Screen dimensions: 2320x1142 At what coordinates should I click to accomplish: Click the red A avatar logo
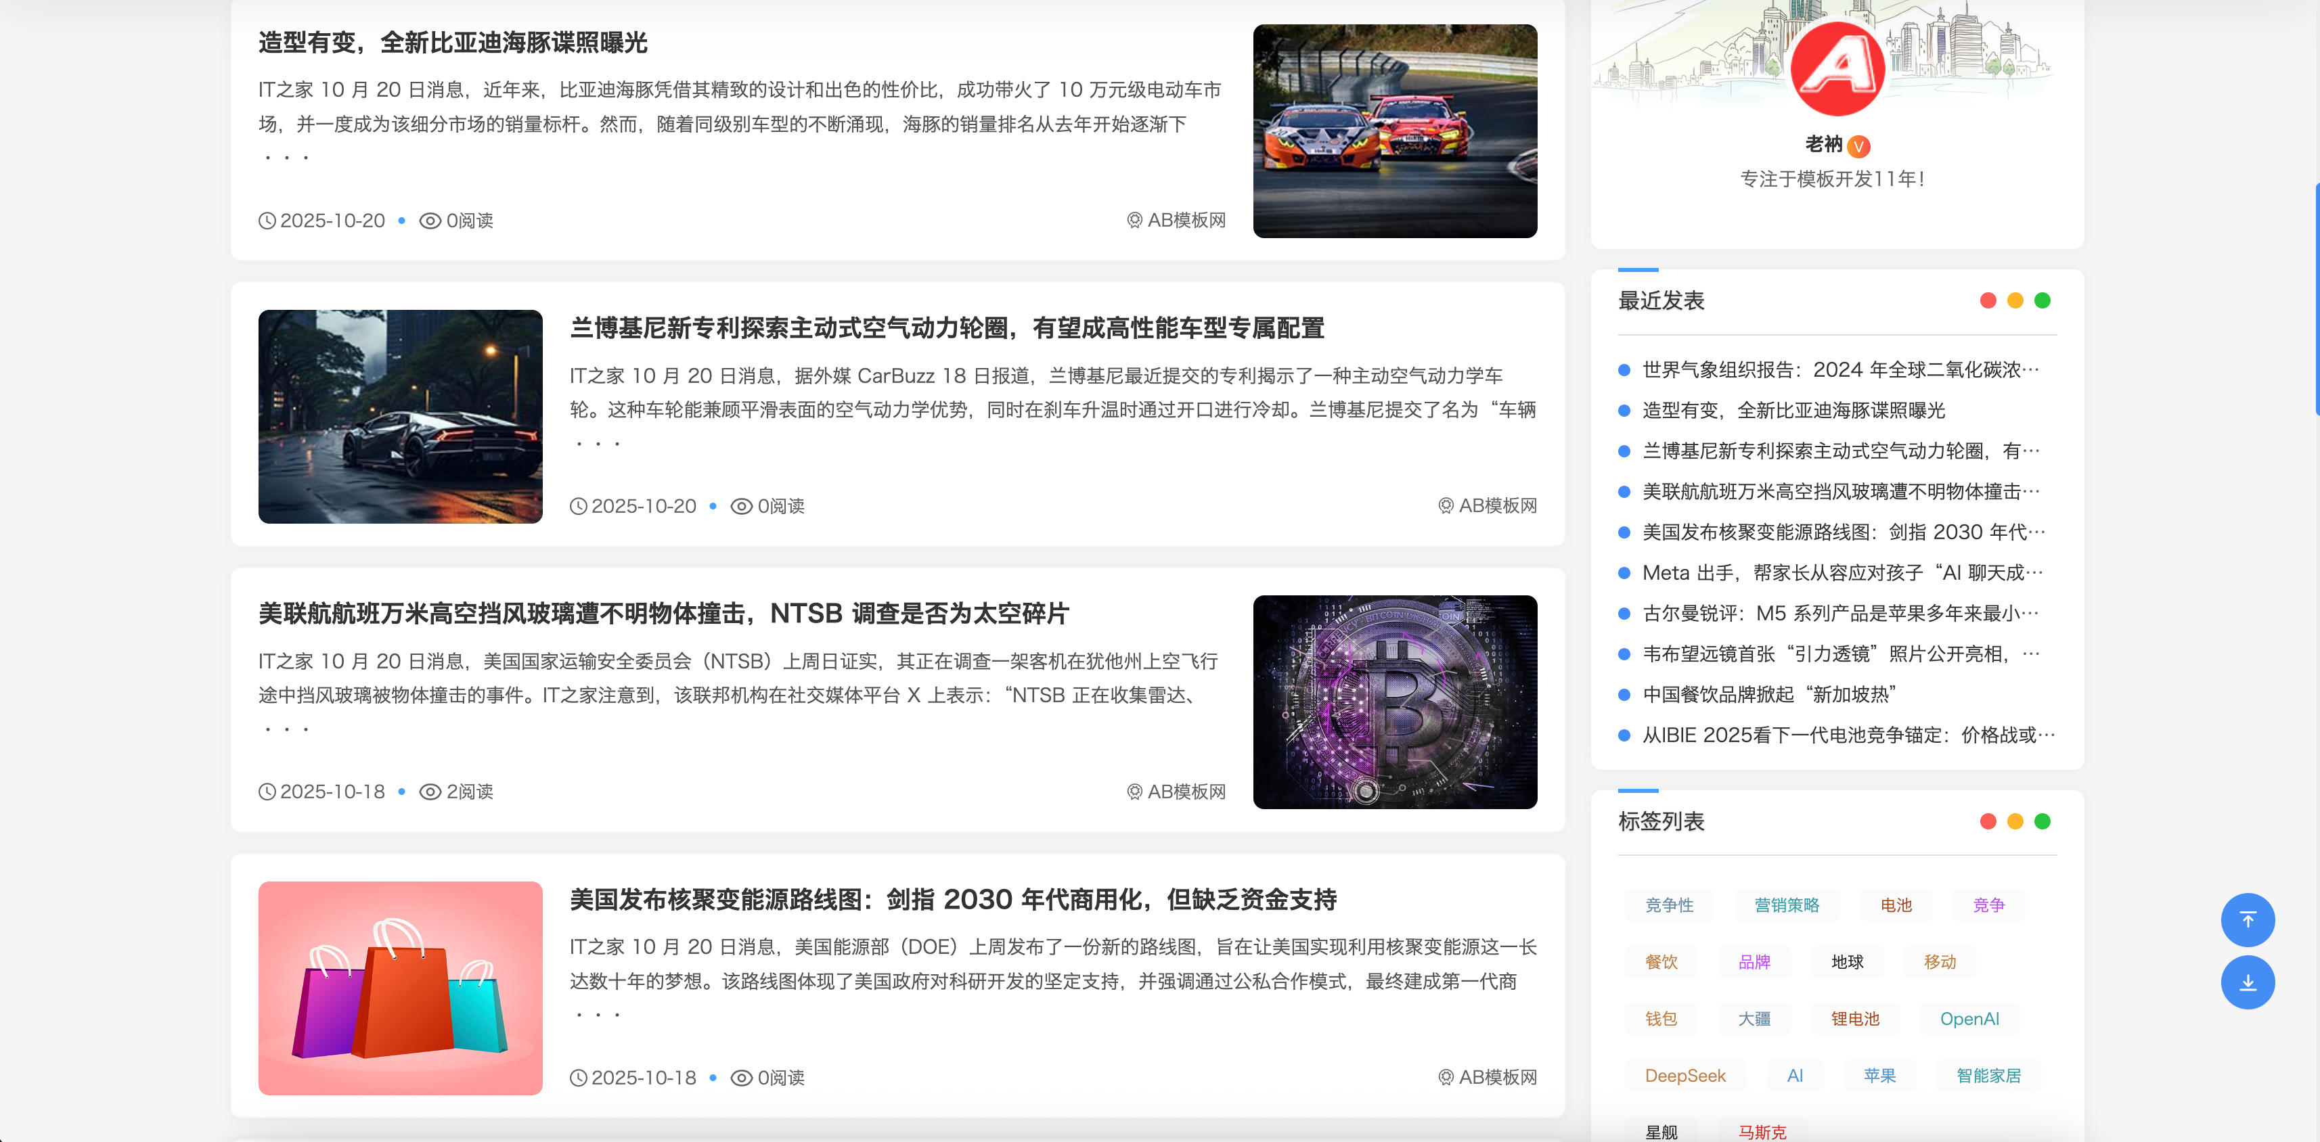click(x=1836, y=68)
